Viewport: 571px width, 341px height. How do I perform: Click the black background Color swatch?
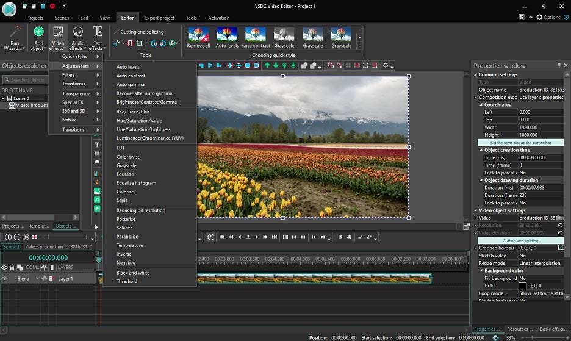coord(522,285)
